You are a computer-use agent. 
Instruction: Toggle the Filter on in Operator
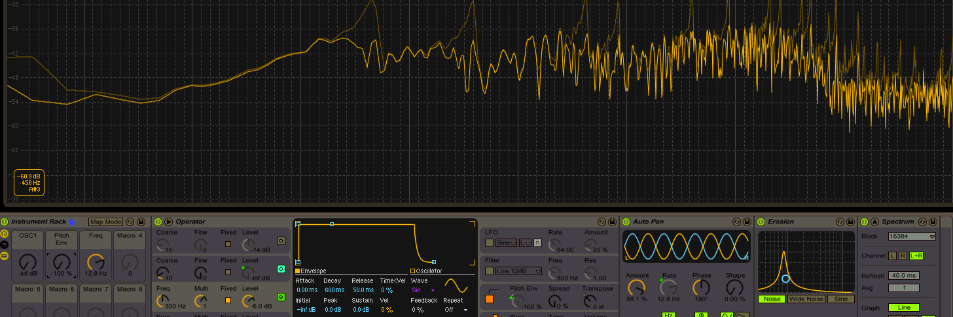coord(489,271)
